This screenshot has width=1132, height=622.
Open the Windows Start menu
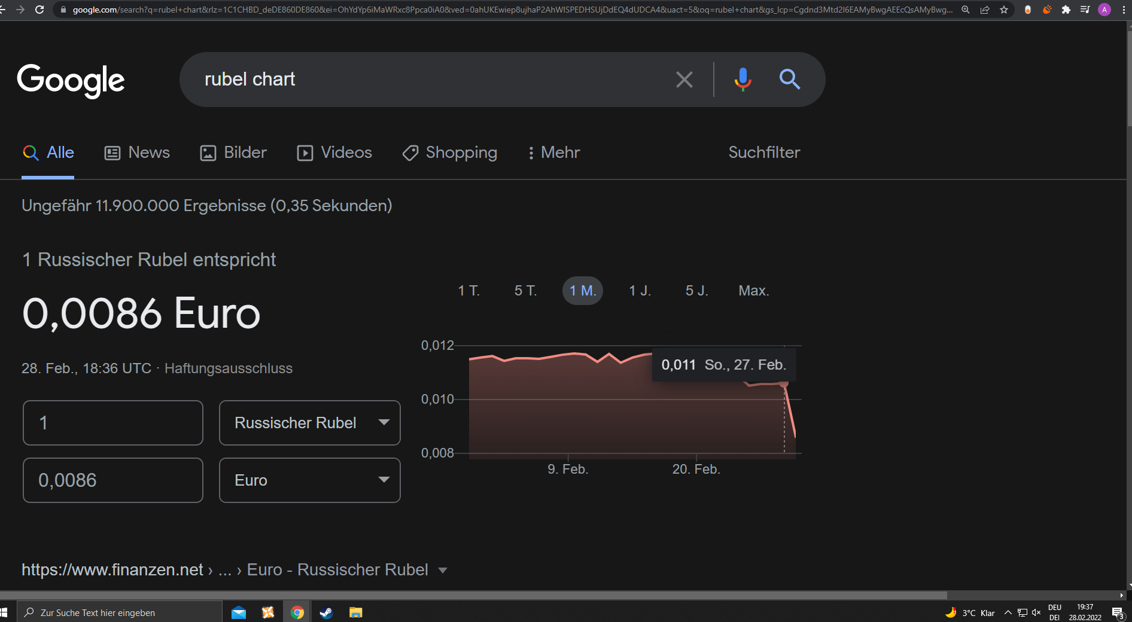[x=4, y=612]
